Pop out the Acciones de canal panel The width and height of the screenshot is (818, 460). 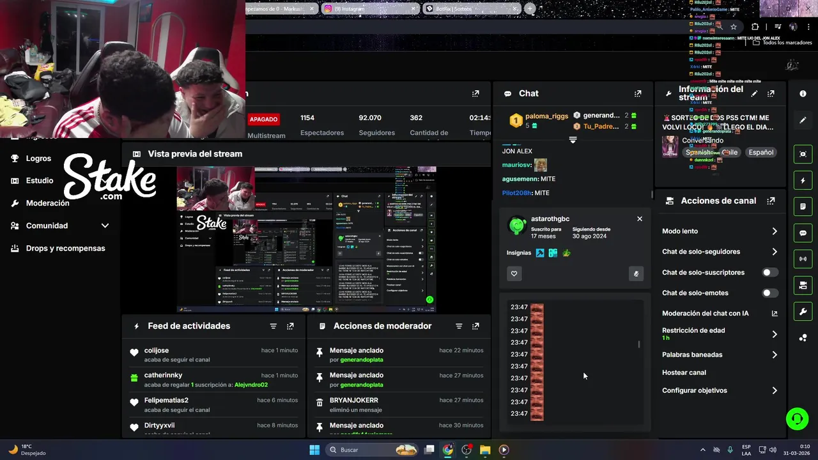771,201
